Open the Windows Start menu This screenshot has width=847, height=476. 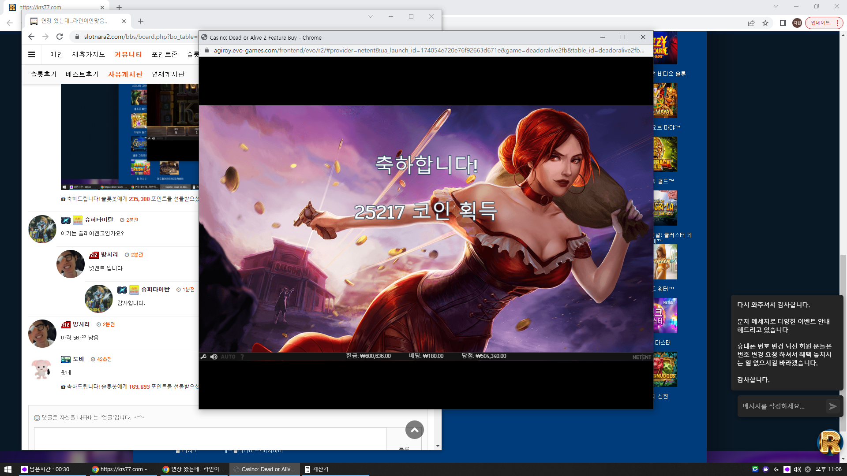pyautogui.click(x=7, y=469)
